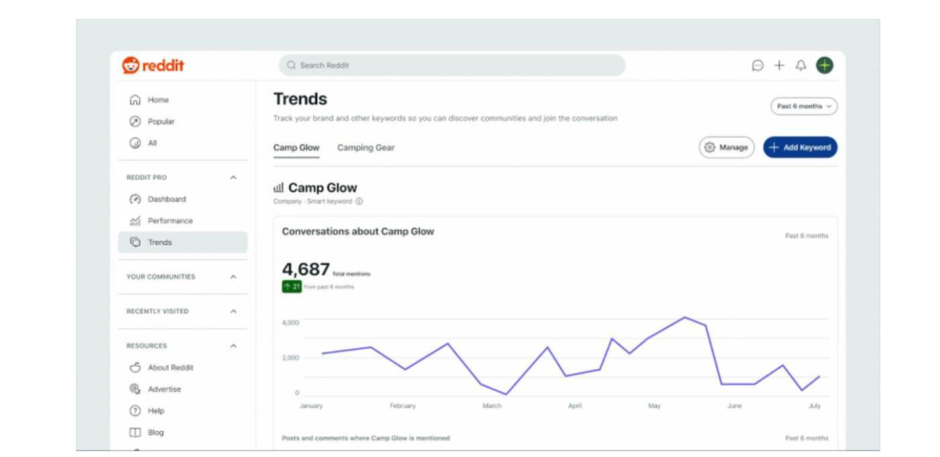Image resolution: width=940 pixels, height=457 pixels.
Task: Click the All chart icon
Action: tap(135, 143)
